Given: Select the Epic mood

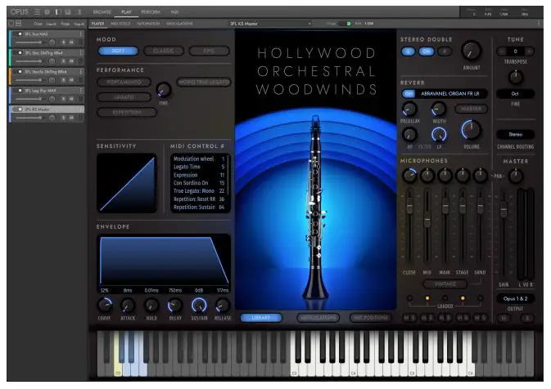Looking at the screenshot, I should [x=209, y=51].
